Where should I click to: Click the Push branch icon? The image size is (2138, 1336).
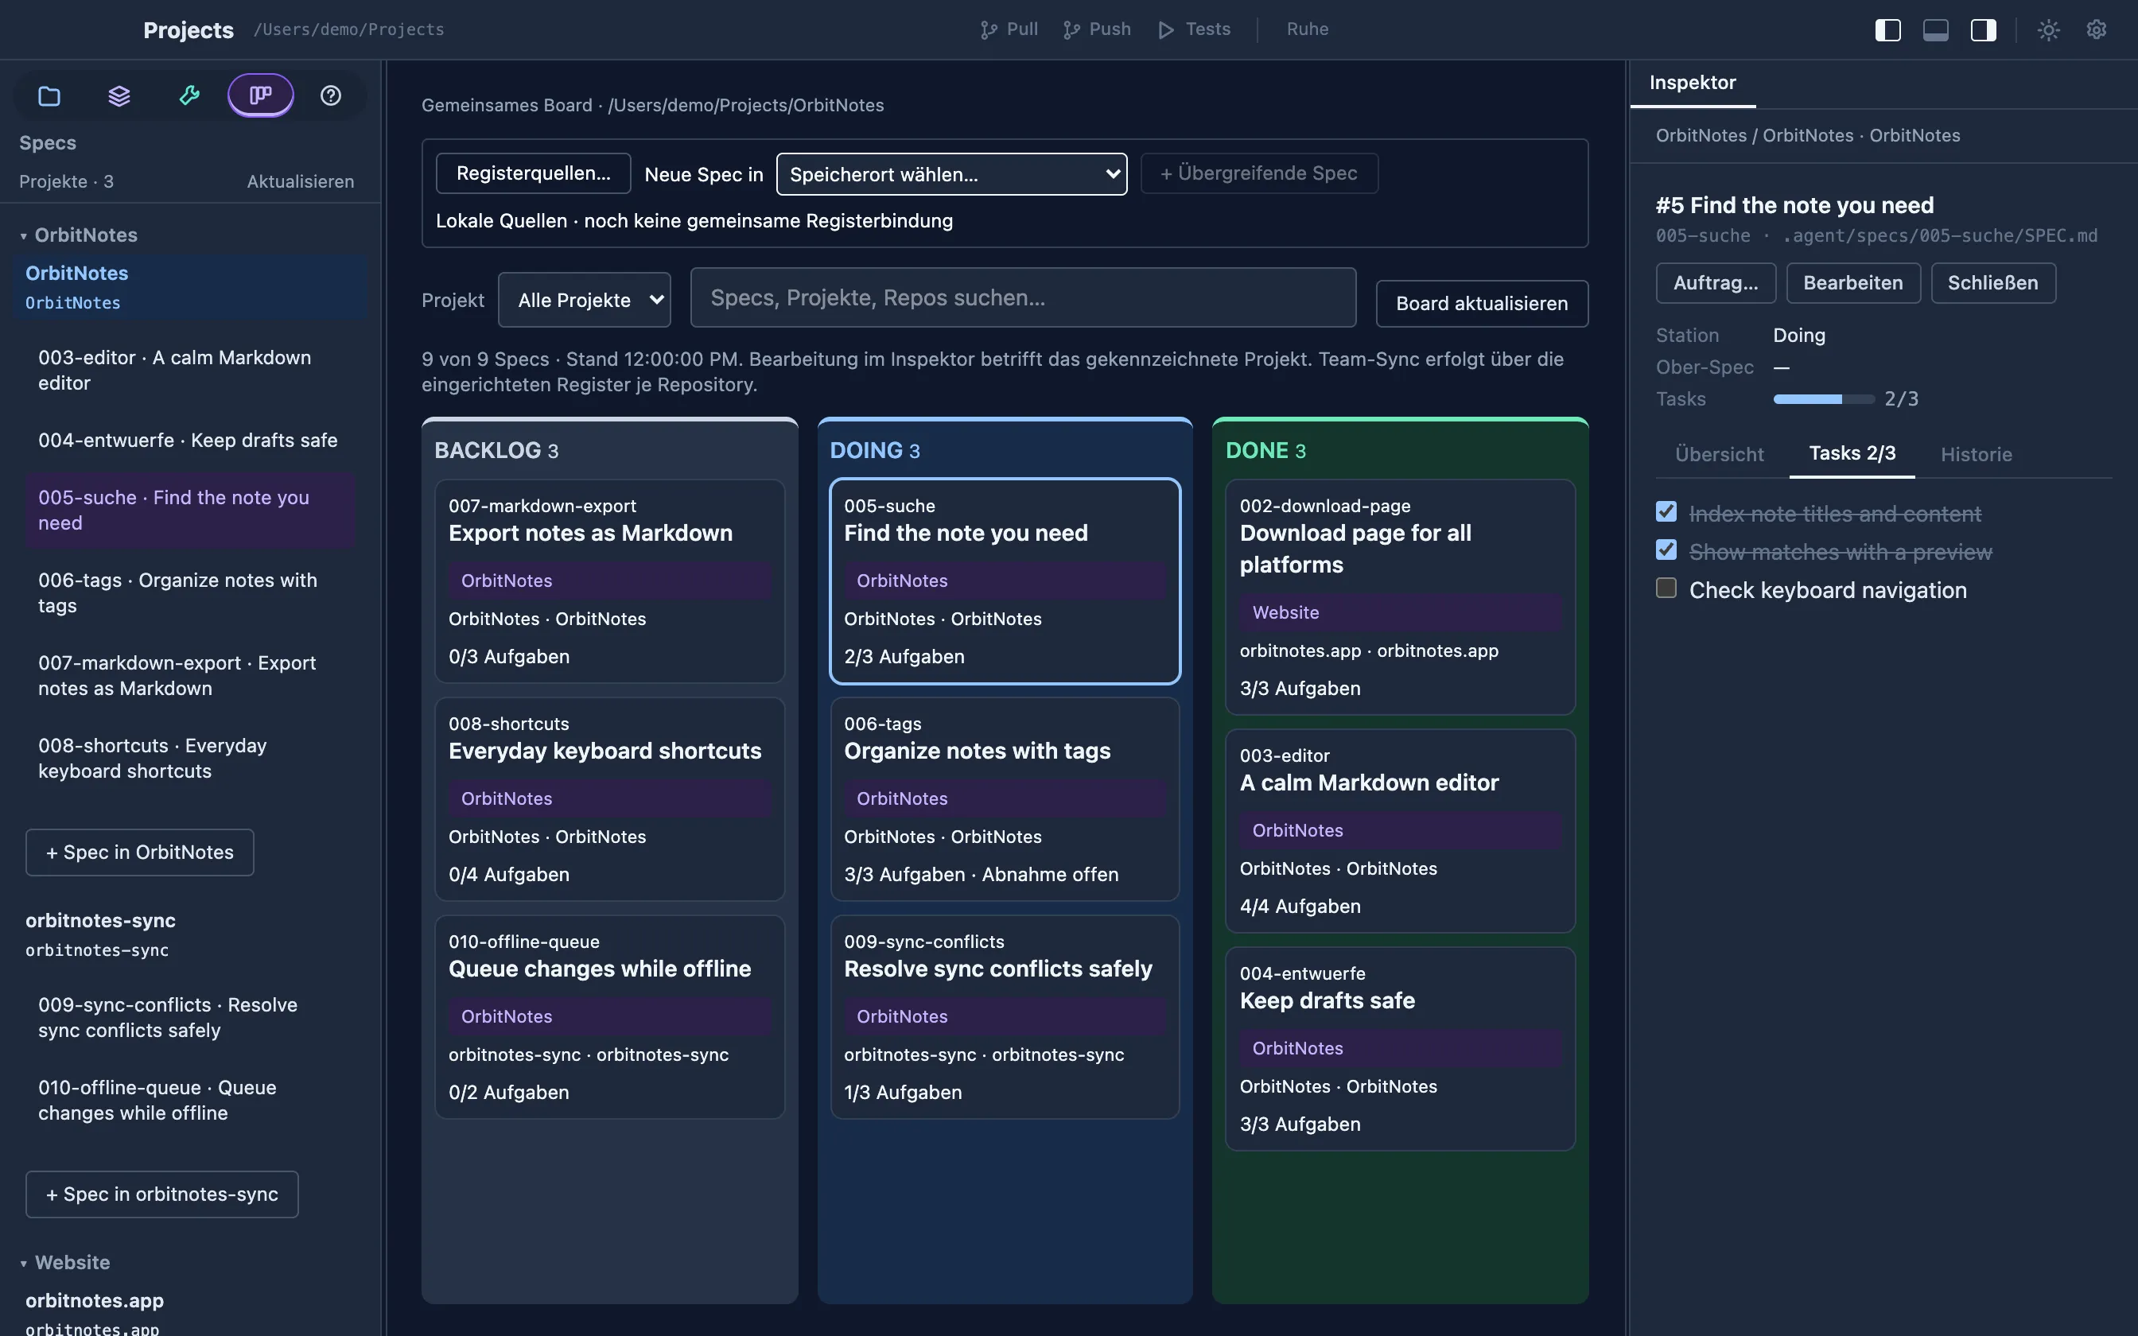[1071, 30]
